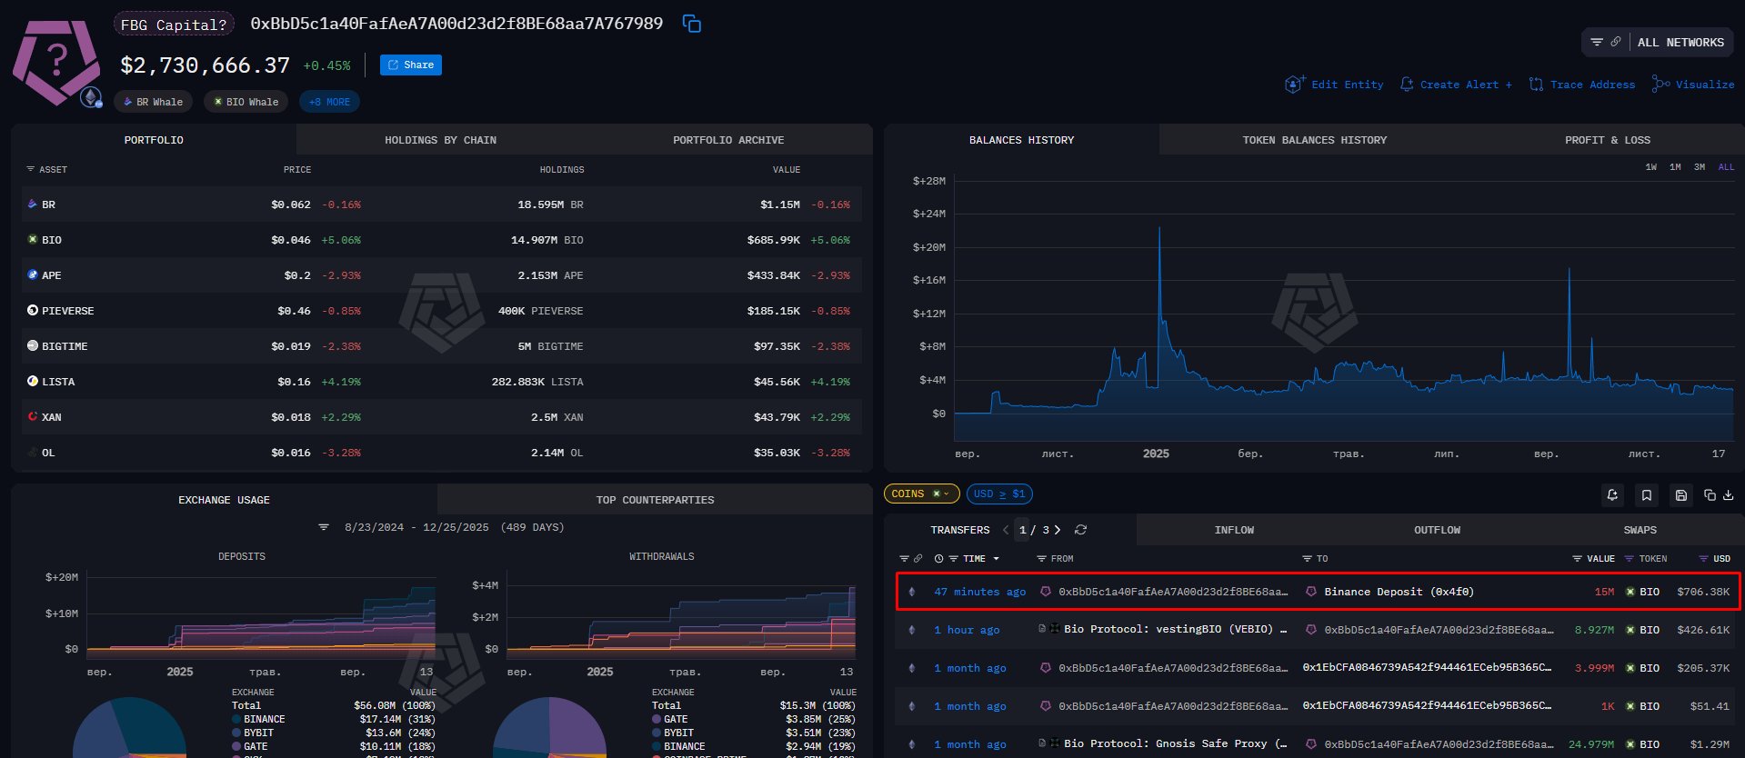This screenshot has height=758, width=1745.
Task: Select the 1W range on balances chart
Action: point(1650,167)
